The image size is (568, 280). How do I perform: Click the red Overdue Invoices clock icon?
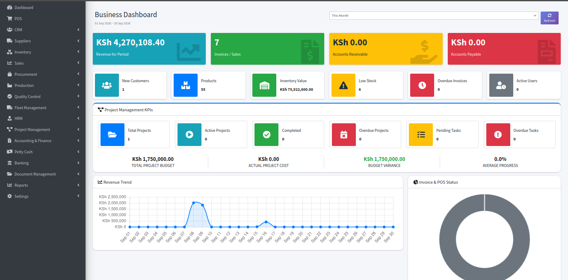[x=422, y=85]
